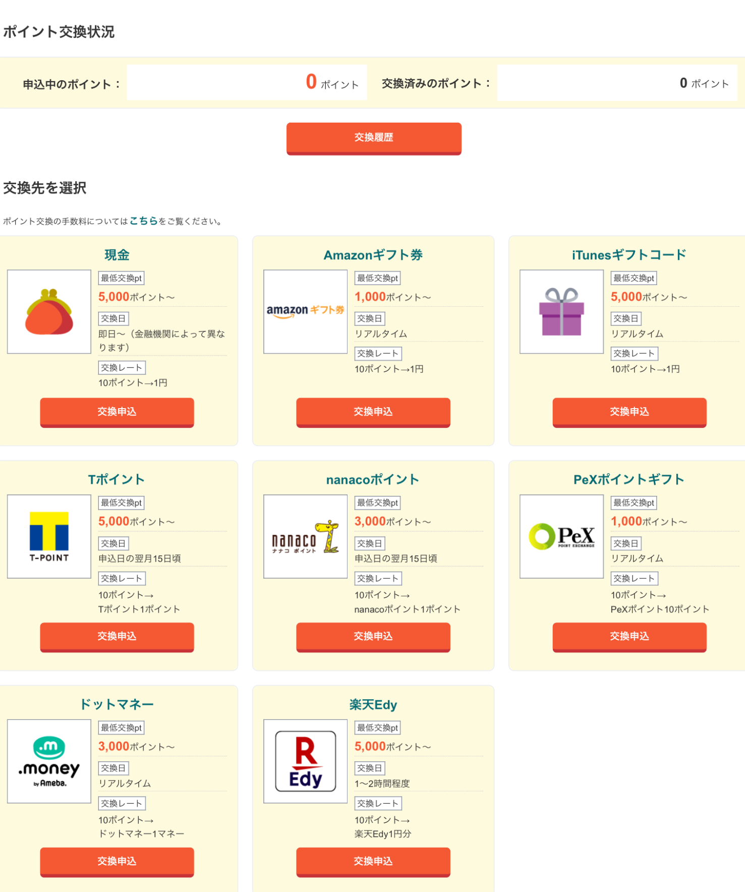The image size is (745, 892).
Task: Apply for PeXポイントギフト exchange
Action: (x=629, y=637)
